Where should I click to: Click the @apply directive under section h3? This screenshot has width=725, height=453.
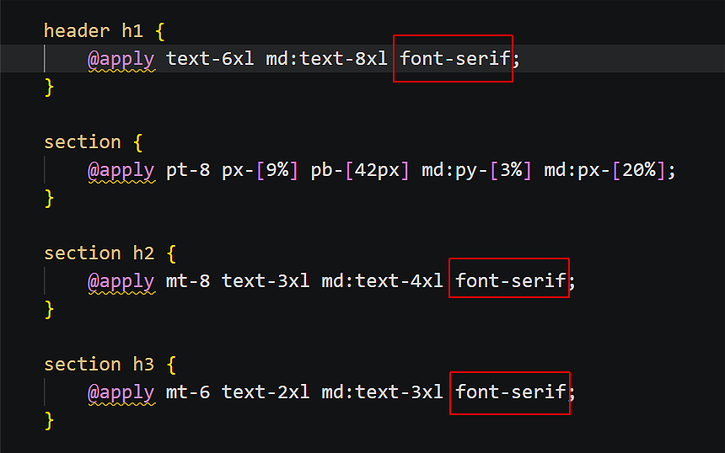pyautogui.click(x=121, y=393)
